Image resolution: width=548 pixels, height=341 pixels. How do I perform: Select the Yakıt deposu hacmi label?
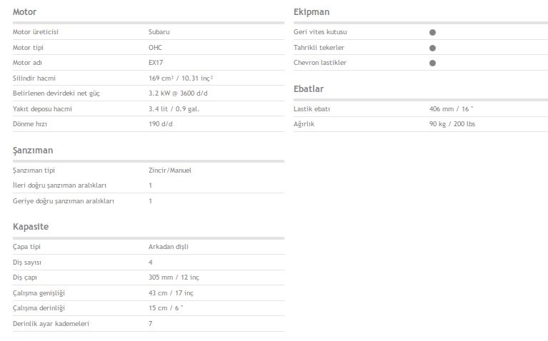click(x=42, y=109)
